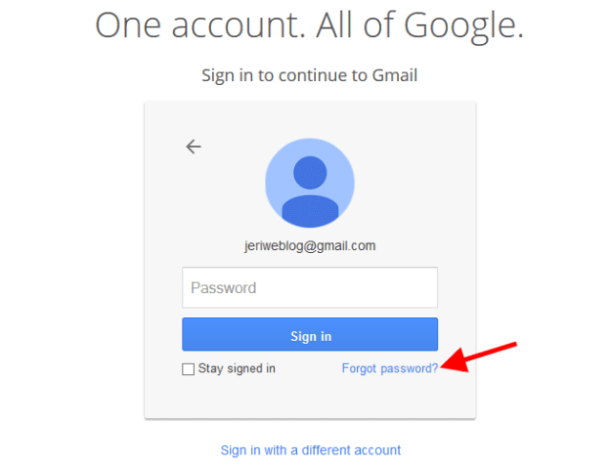
Task: Click the avatar silhouette's shoulders
Action: (x=309, y=209)
